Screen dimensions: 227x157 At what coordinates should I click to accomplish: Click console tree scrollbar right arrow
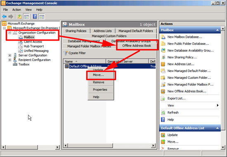(x=58, y=147)
